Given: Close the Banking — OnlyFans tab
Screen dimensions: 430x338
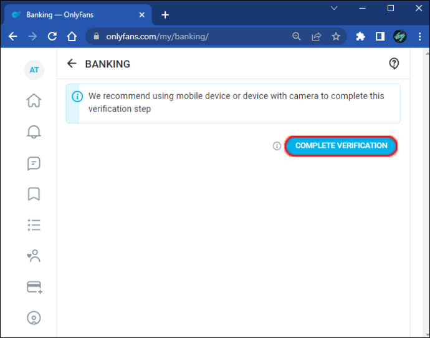Looking at the screenshot, I should [142, 15].
